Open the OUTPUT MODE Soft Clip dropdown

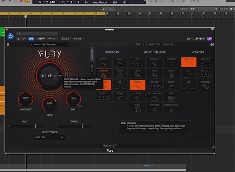[x=50, y=138]
